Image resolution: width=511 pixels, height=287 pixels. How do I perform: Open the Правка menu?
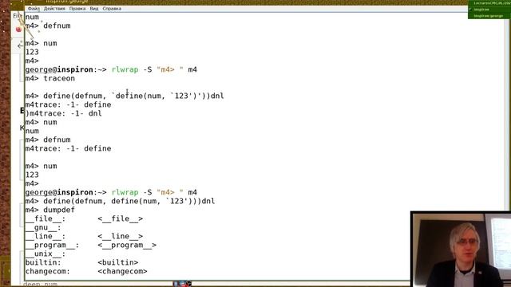tap(77, 9)
